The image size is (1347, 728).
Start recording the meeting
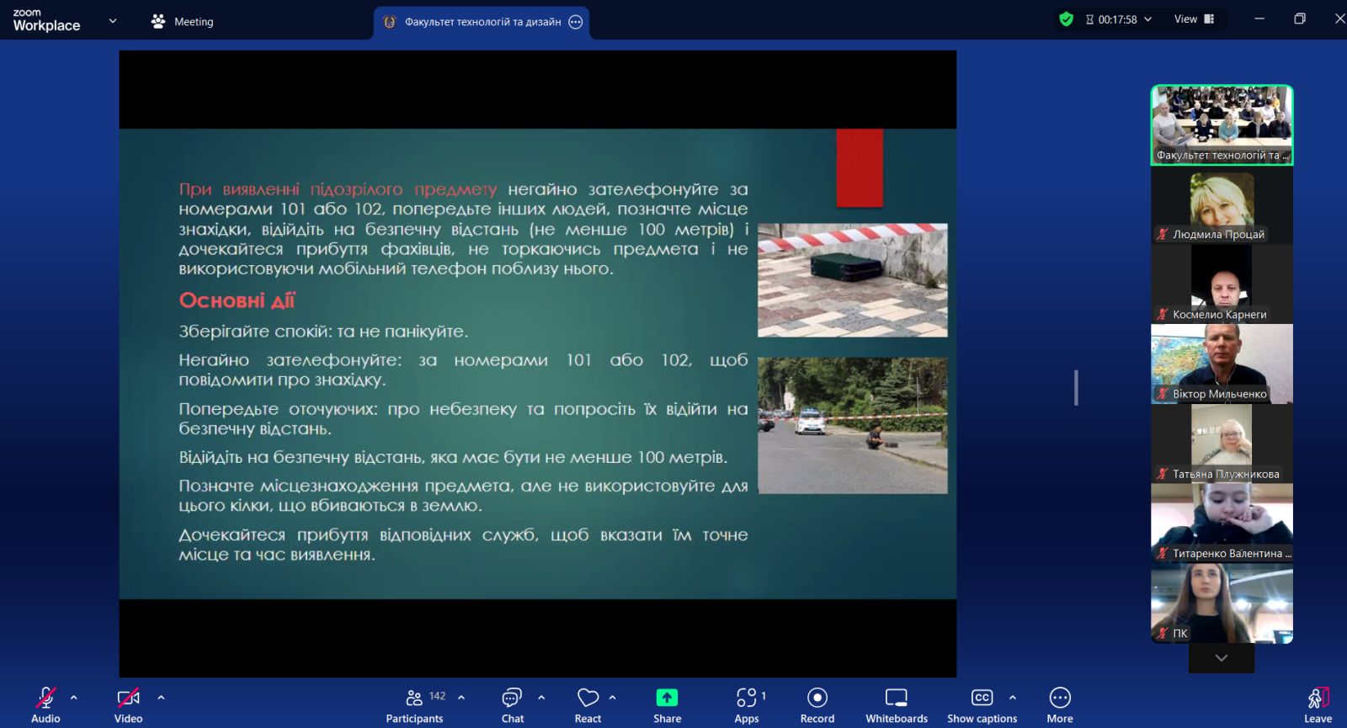point(817,705)
